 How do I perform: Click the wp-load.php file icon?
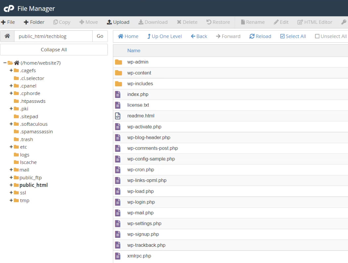click(x=118, y=191)
